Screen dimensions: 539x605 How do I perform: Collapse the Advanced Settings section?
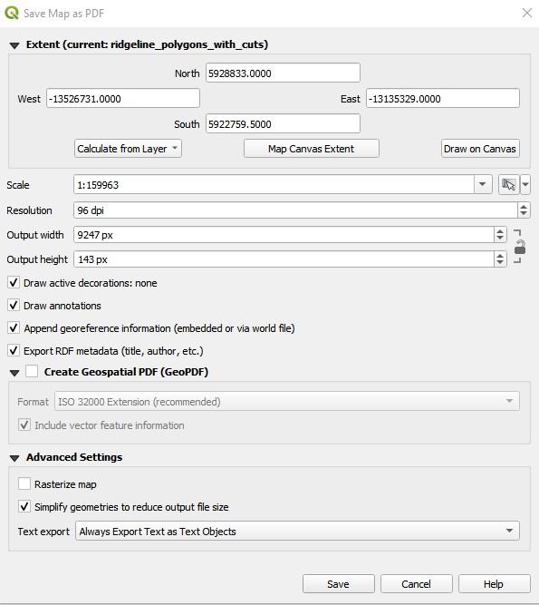[x=14, y=458]
